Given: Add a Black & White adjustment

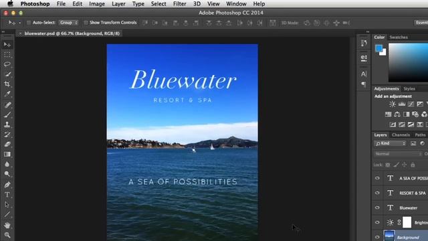Looking at the screenshot, I should point(406,114).
